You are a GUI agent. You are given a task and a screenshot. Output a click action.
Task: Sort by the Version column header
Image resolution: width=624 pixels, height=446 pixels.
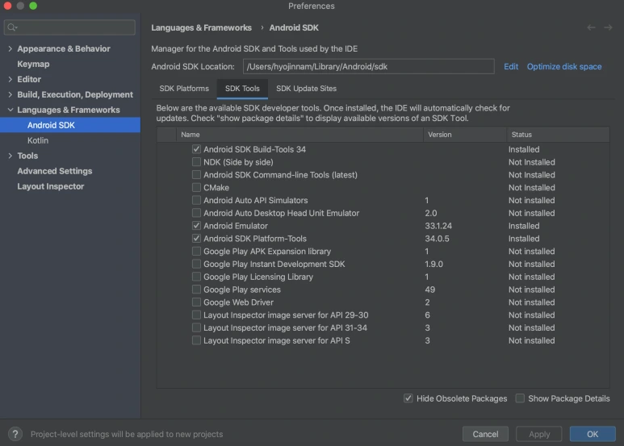[x=465, y=135]
